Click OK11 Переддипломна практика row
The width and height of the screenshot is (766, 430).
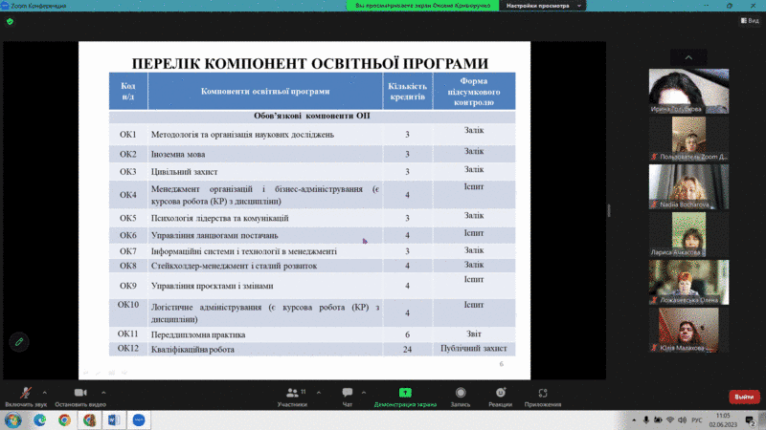point(312,334)
